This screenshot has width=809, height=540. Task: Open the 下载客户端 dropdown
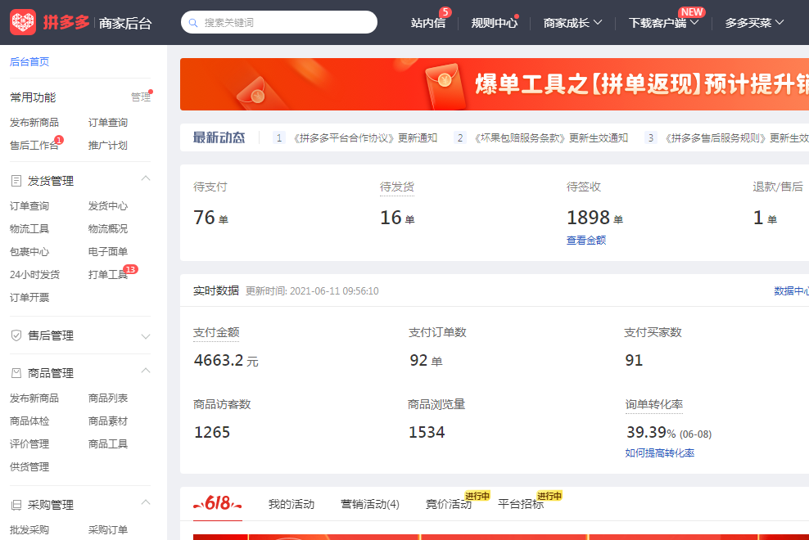(x=663, y=23)
